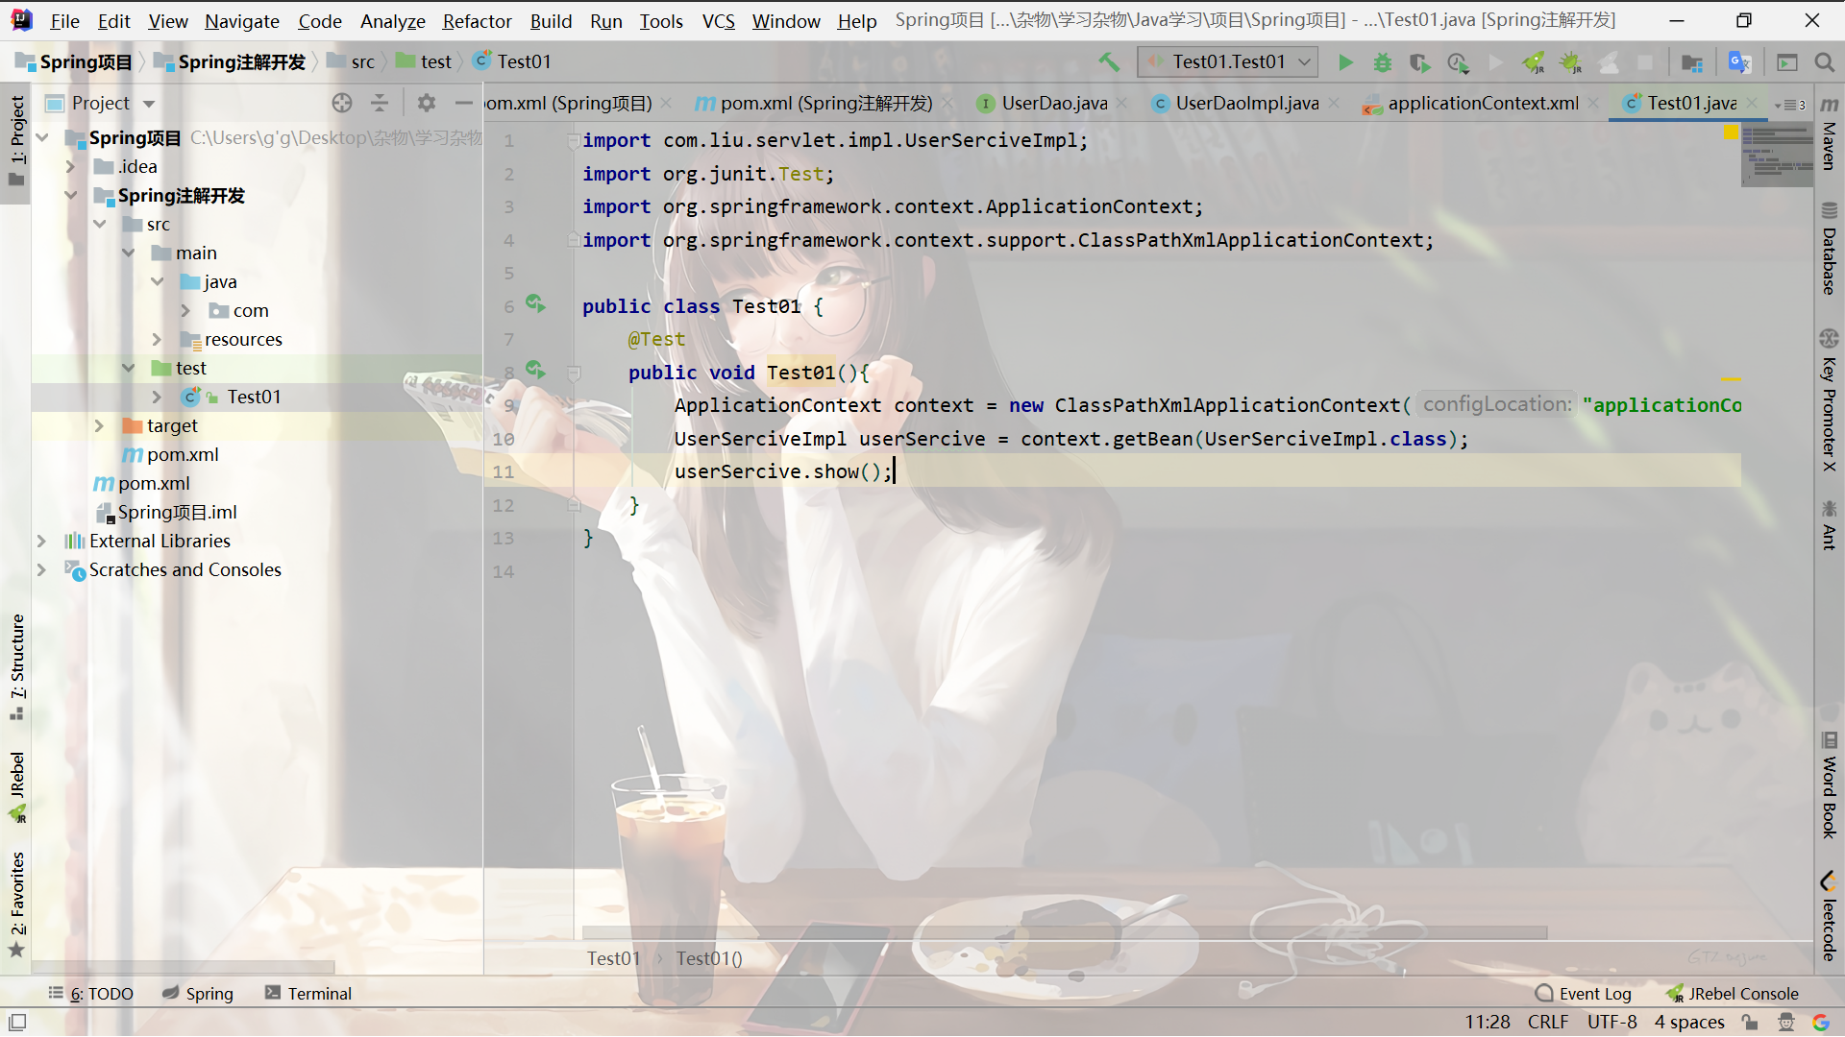Collapse the Spring注解开发 module node
Image resolution: width=1845 pixels, height=1037 pixels.
pos(70,196)
